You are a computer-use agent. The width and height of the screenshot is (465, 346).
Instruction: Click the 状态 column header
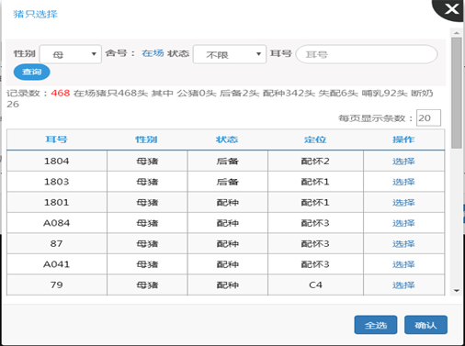click(227, 140)
